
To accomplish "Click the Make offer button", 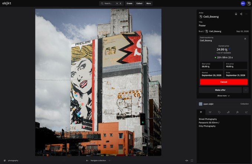I will pos(220,90).
